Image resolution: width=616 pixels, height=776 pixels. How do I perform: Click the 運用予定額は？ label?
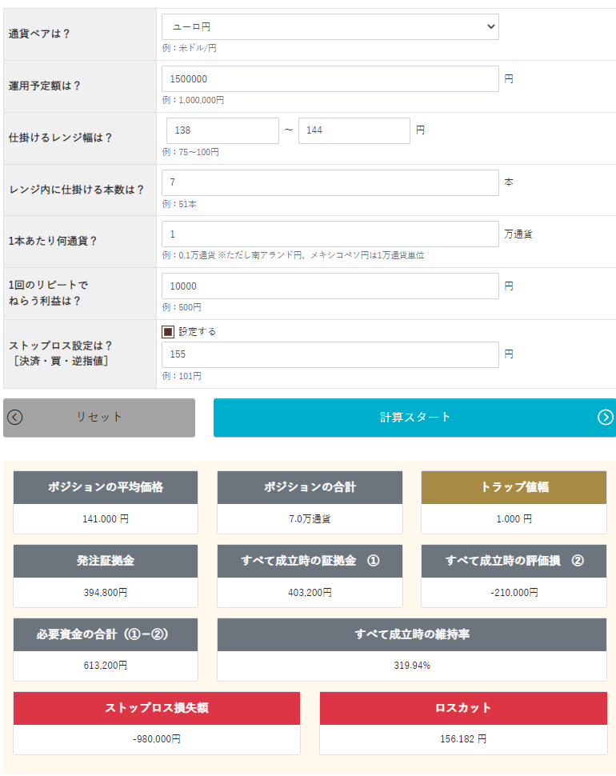point(45,86)
